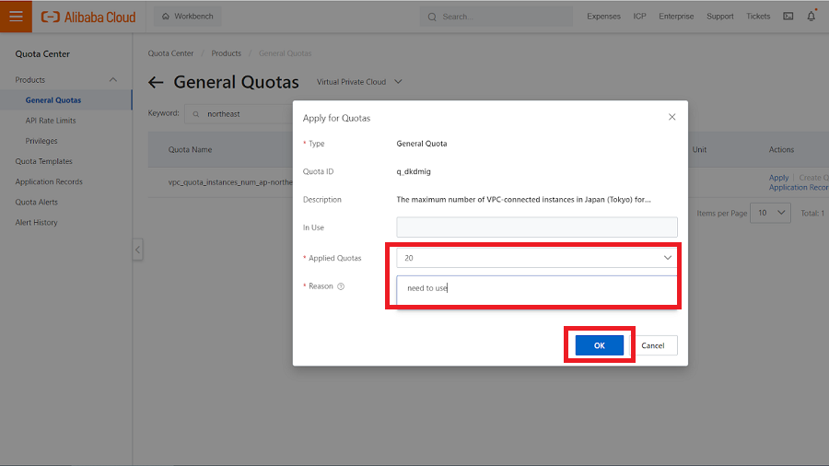Collapse the Products section in sidebar
Screen dimensions: 829x466
[x=113, y=80]
